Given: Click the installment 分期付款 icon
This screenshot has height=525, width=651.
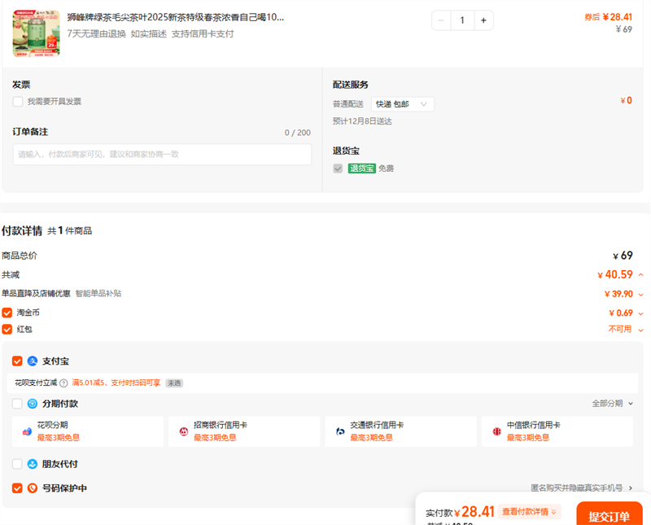Looking at the screenshot, I should (33, 404).
